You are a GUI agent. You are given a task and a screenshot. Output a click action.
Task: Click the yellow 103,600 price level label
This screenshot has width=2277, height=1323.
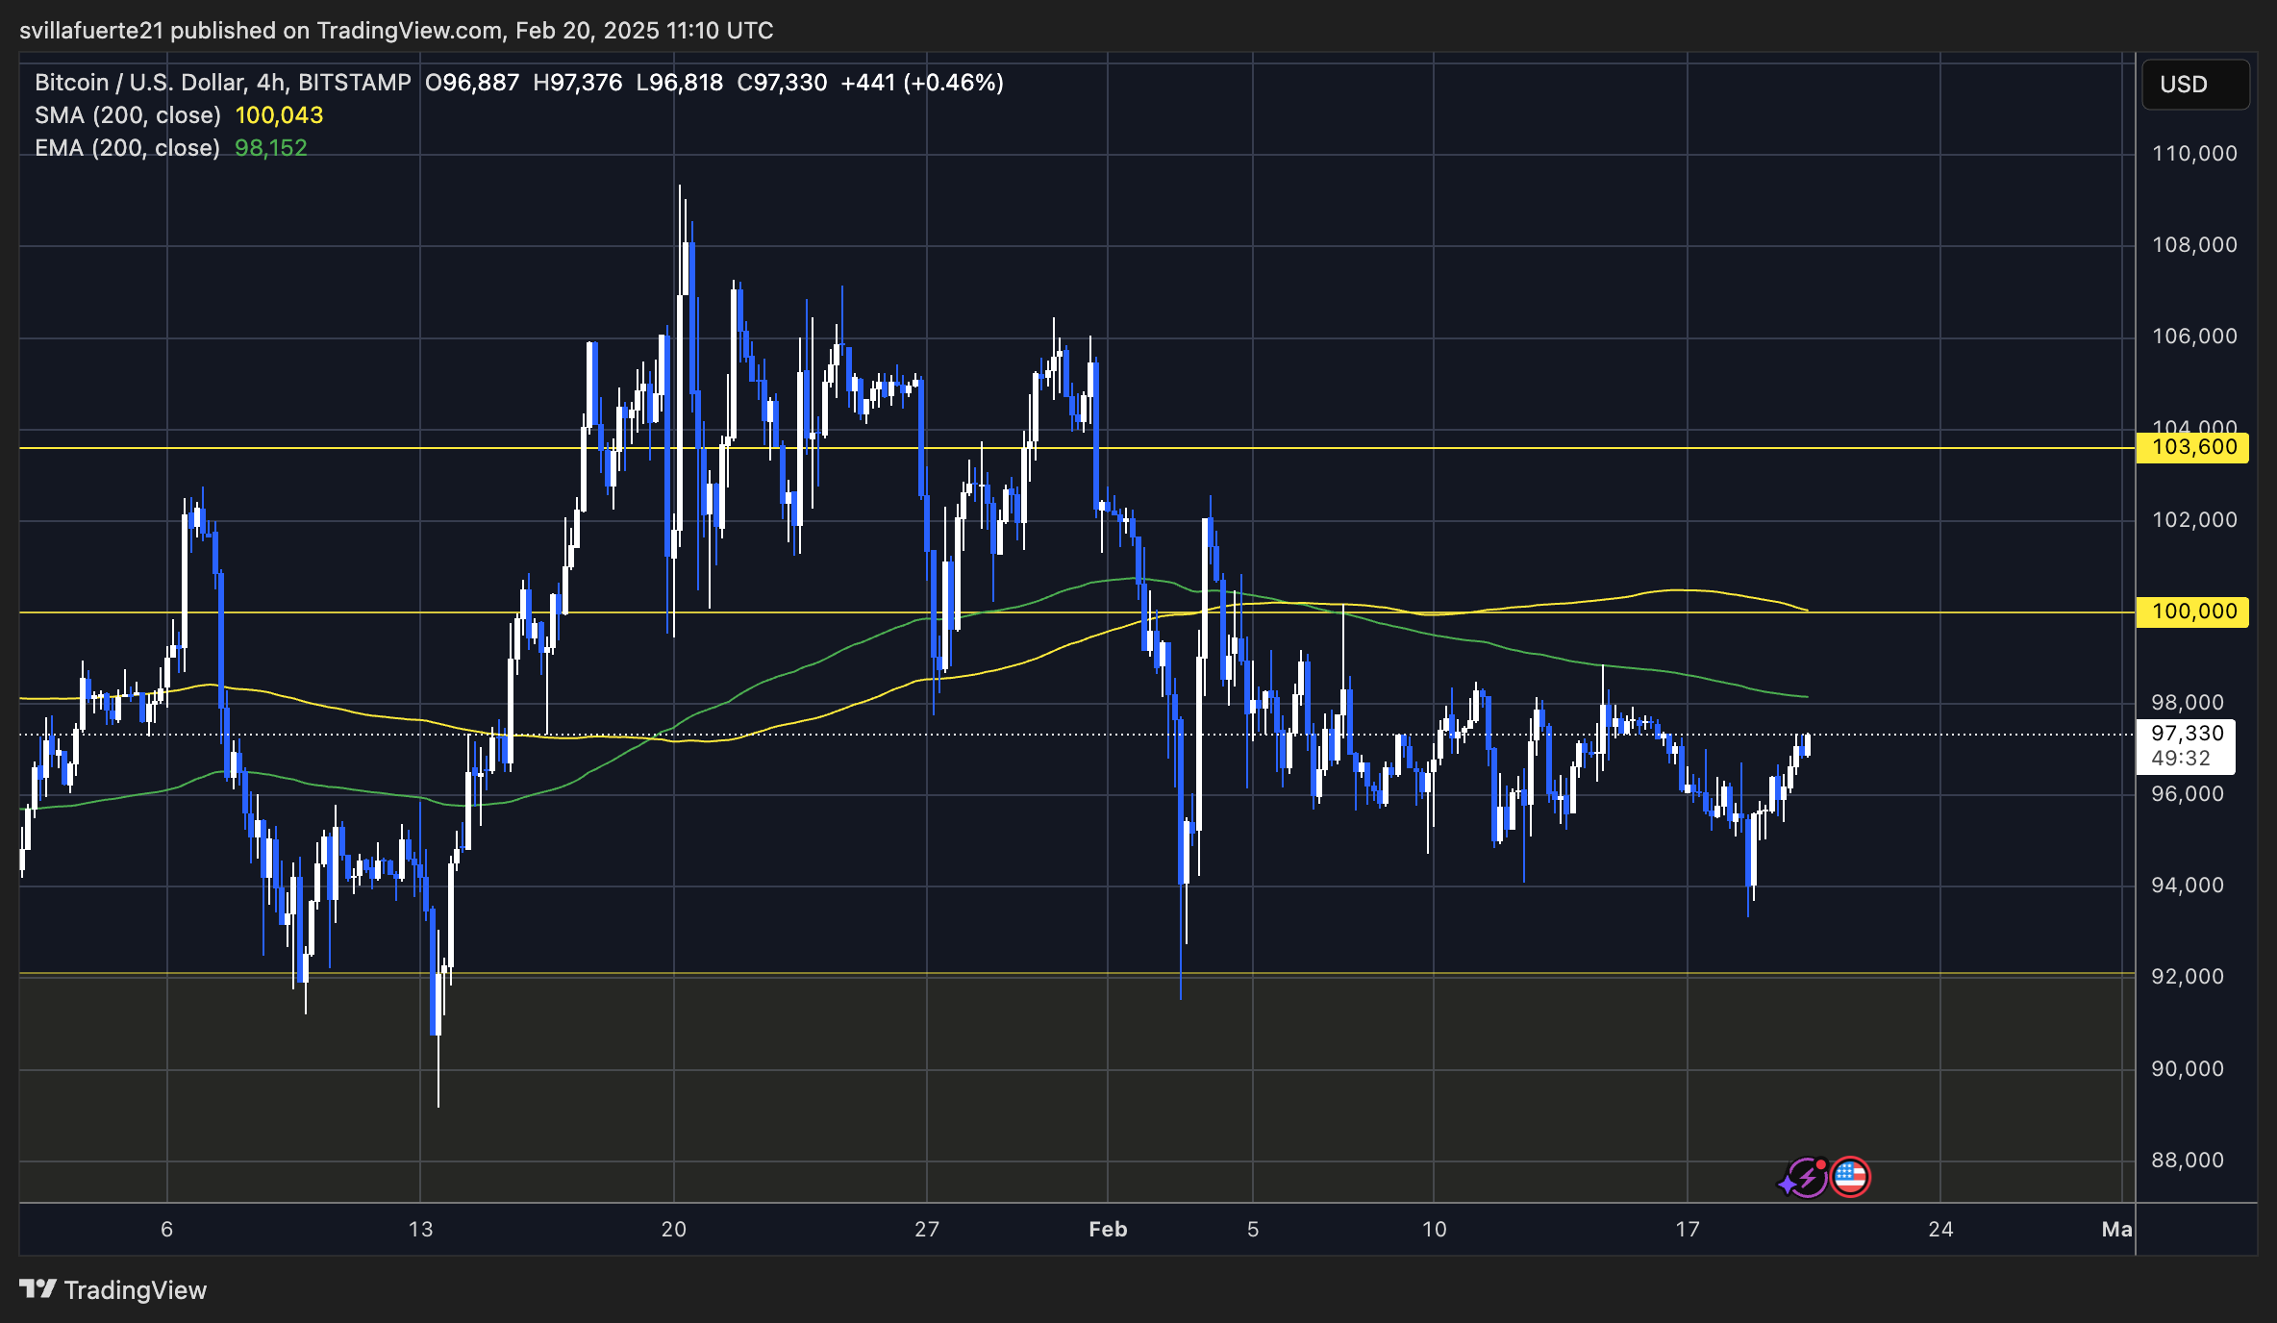[x=2193, y=447]
